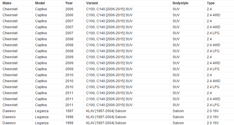Image resolution: width=234 pixels, height=125 pixels.
Task: Select 2.4 4WD type in 2006 row
Action: point(213,15)
